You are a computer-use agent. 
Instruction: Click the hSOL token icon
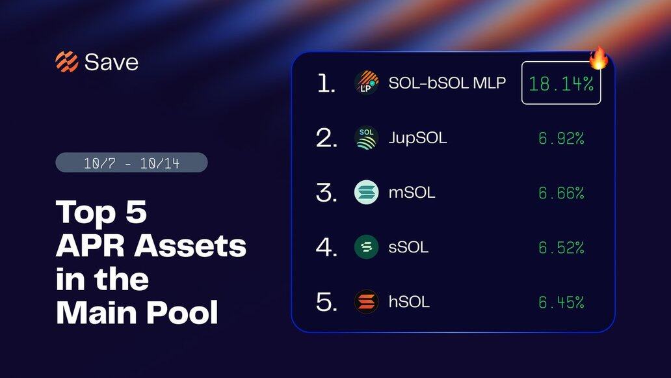pos(366,302)
